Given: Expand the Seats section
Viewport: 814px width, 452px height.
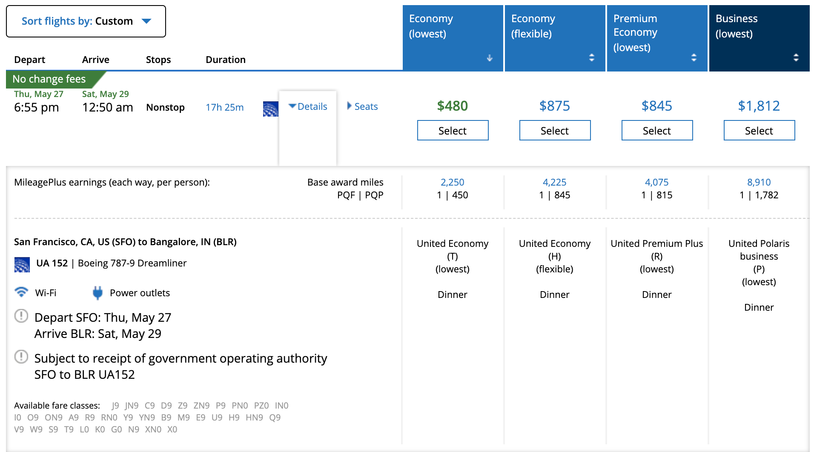Looking at the screenshot, I should pos(362,106).
